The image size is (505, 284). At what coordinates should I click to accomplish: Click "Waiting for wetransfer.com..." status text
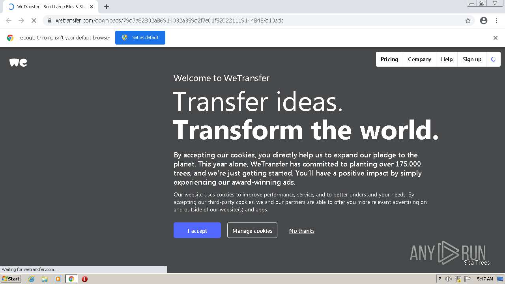point(30,269)
